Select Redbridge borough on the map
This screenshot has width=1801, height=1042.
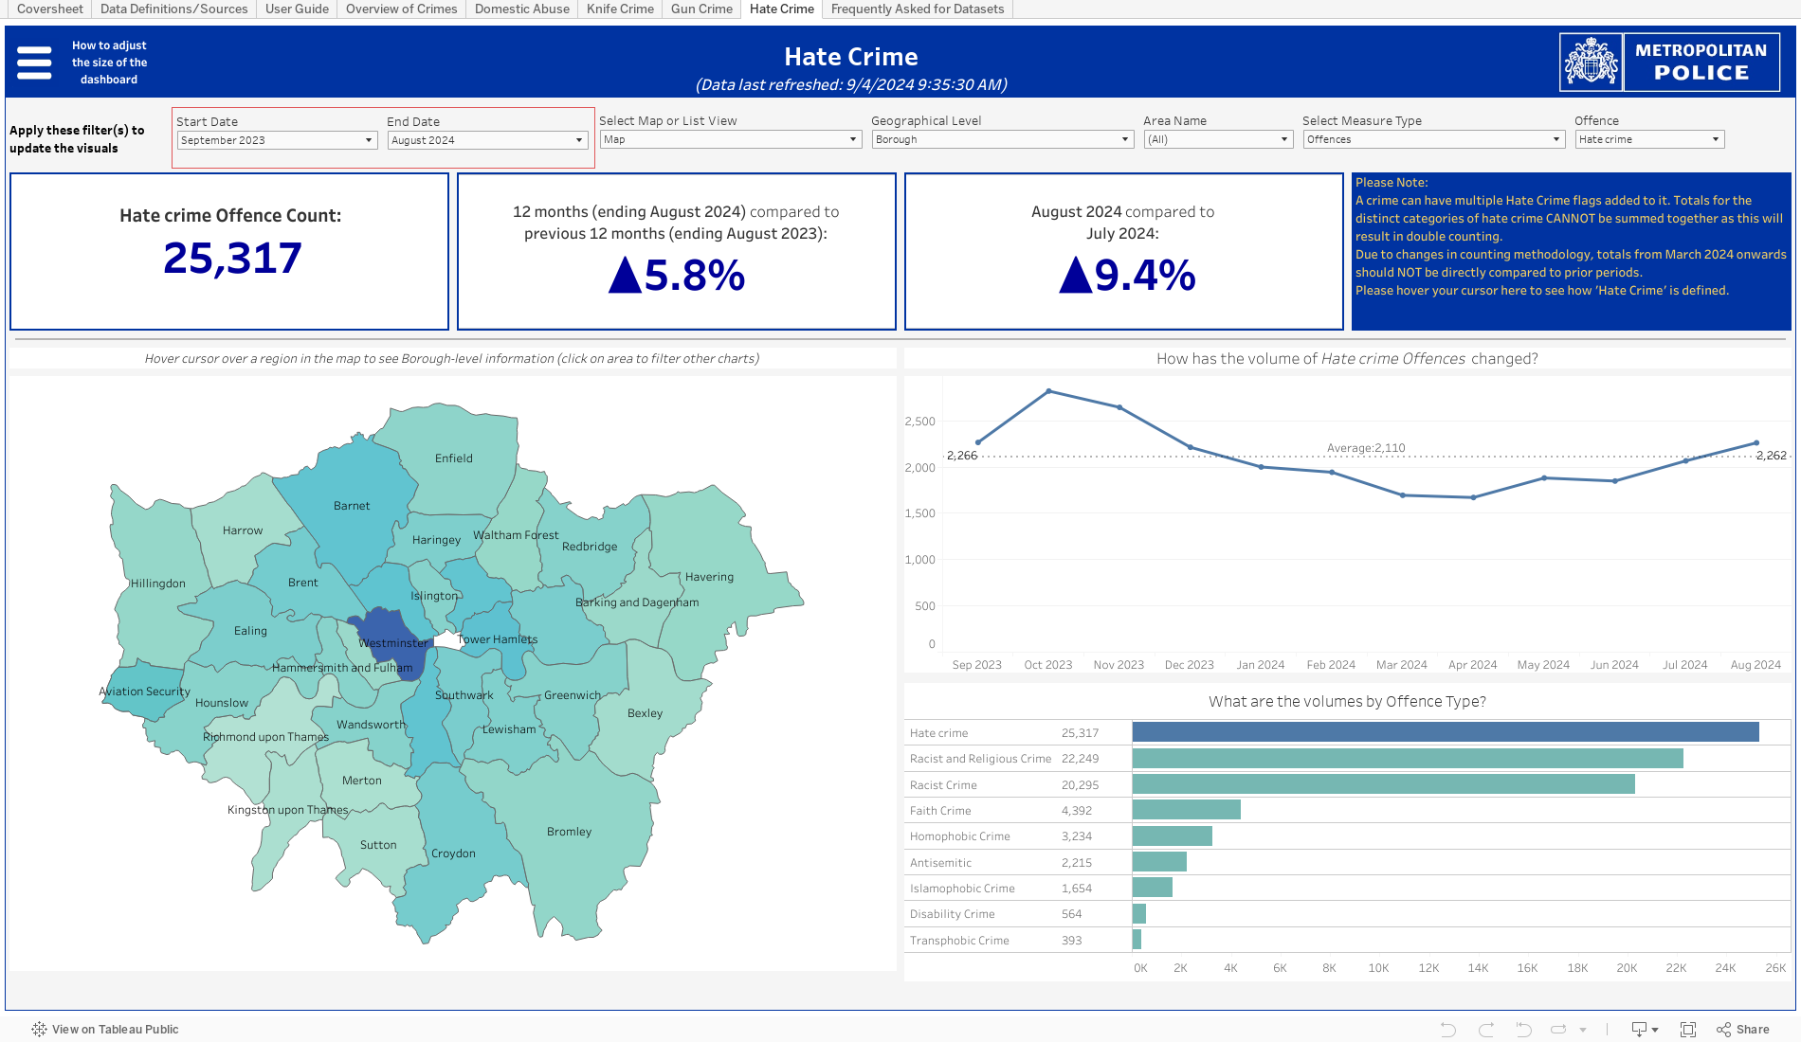click(x=590, y=547)
